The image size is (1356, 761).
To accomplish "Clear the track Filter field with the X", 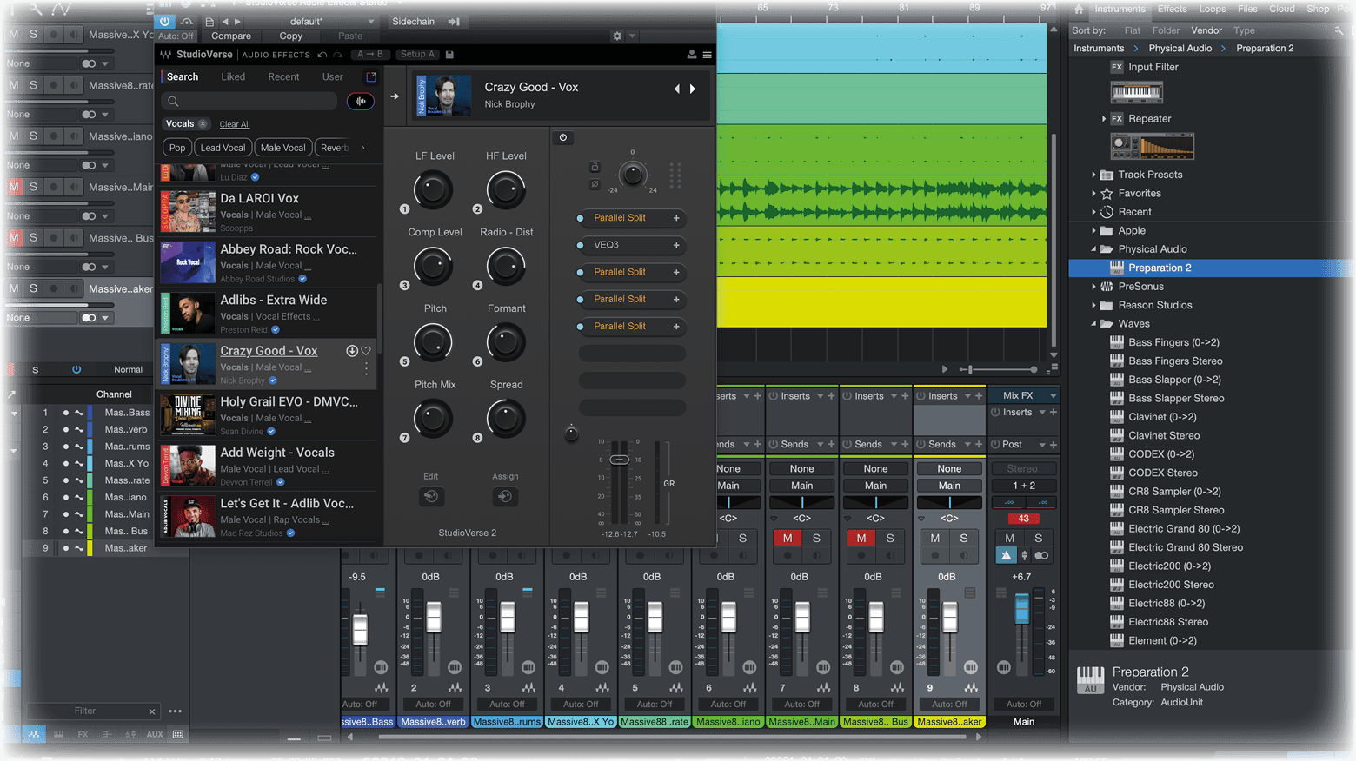I will click(x=152, y=711).
